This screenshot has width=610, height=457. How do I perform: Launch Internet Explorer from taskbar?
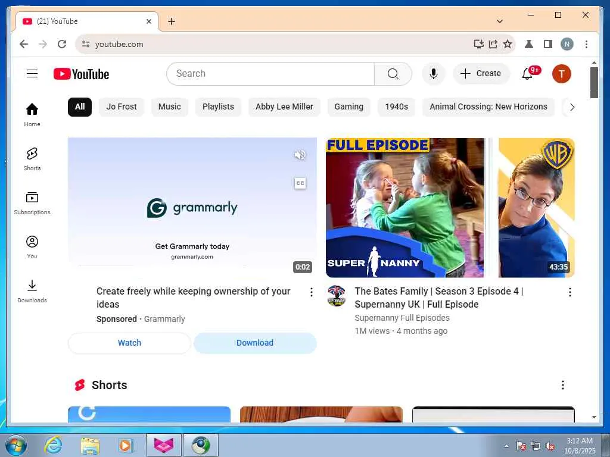[x=53, y=446]
